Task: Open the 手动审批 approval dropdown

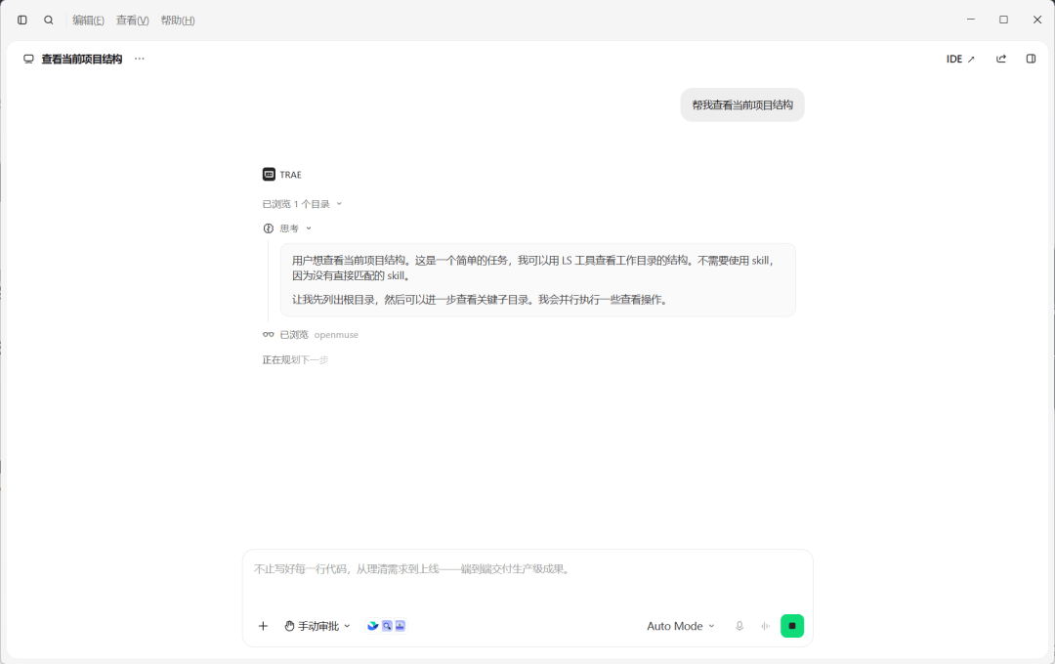Action: (x=316, y=626)
